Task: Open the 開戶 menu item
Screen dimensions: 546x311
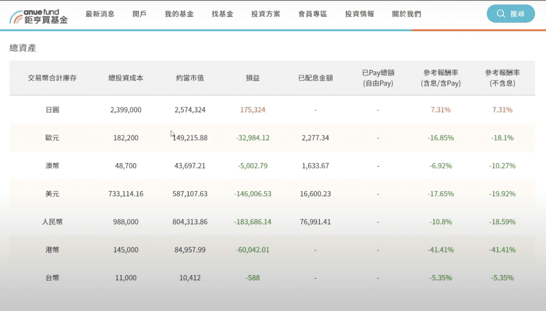Action: click(x=140, y=14)
